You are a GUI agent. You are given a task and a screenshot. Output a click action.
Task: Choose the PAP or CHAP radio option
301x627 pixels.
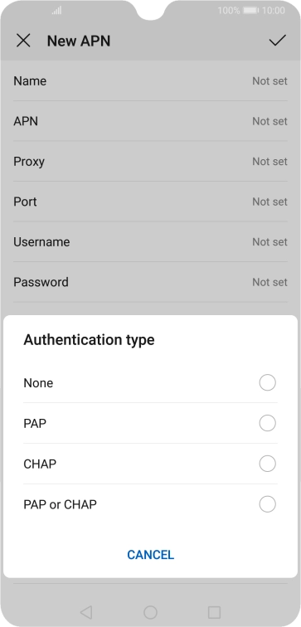(x=268, y=504)
